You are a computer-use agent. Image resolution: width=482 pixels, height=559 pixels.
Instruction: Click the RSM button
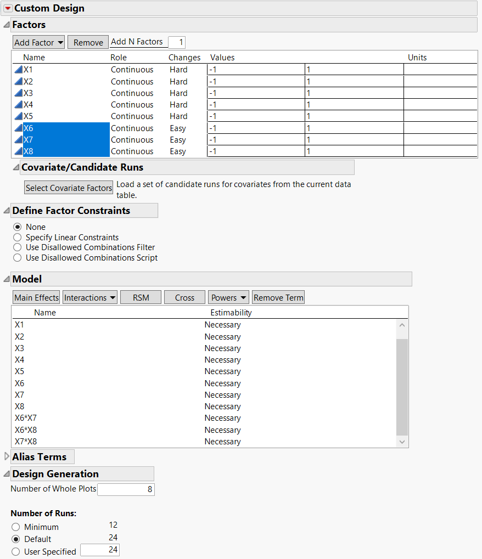[x=141, y=297]
